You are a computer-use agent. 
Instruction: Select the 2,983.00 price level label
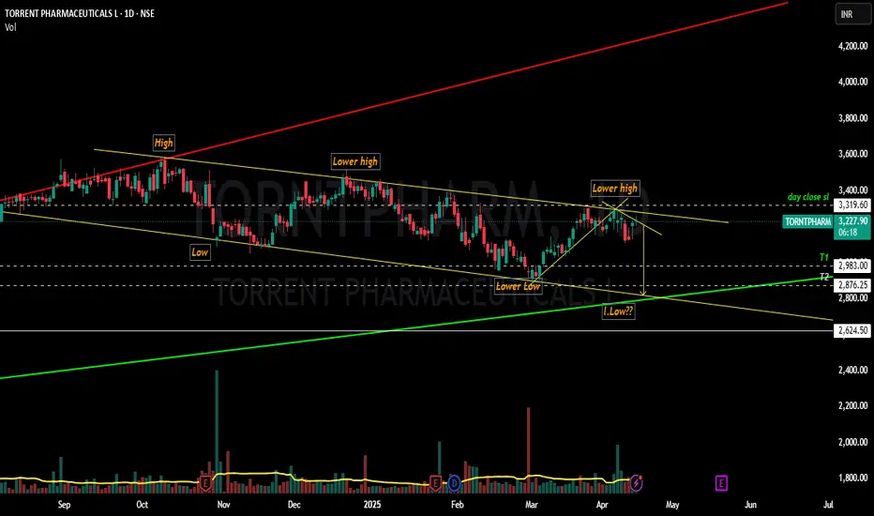point(852,266)
